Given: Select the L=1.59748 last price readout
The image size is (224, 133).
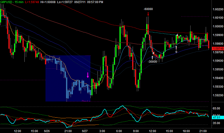Looking at the screenshot, I should pos(32,2).
